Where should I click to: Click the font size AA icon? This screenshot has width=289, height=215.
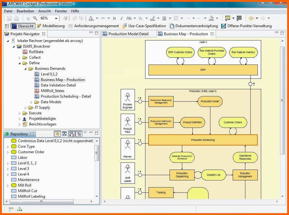point(140,18)
